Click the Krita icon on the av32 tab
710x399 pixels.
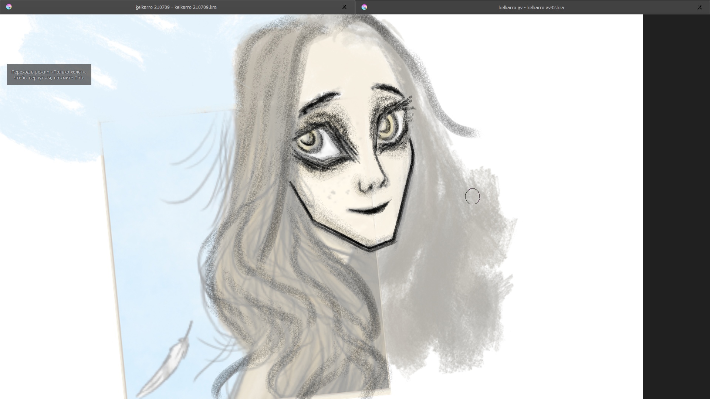click(x=364, y=7)
